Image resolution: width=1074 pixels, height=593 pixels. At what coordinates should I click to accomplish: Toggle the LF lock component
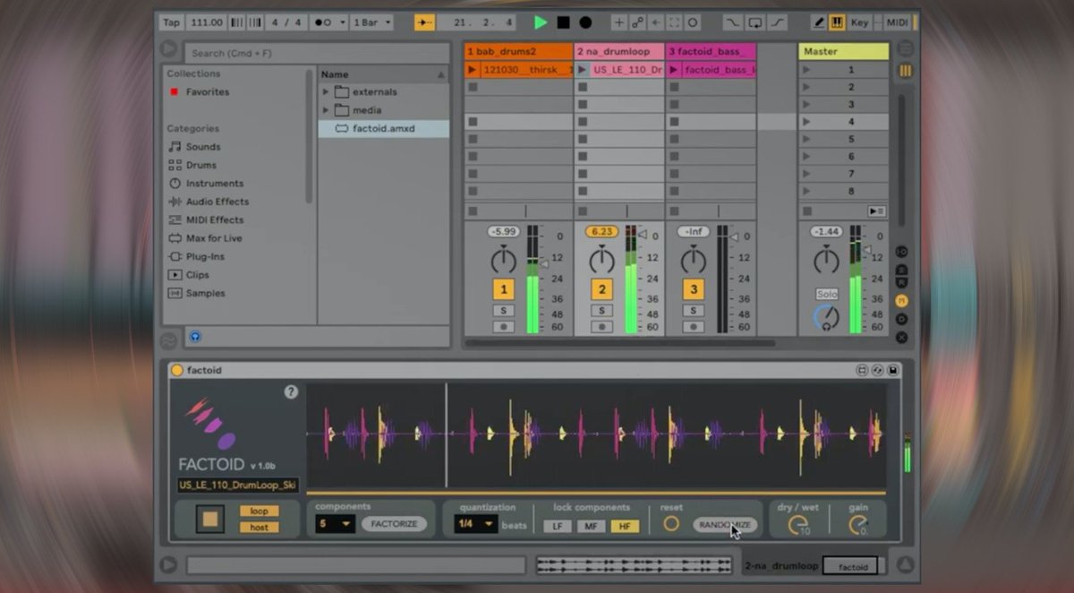coord(557,526)
